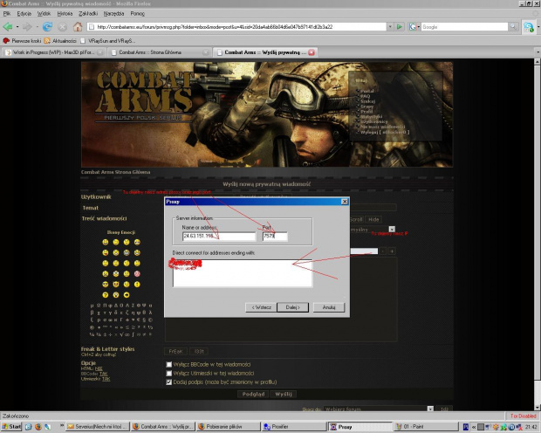This screenshot has height=433, width=541.
Task: Close the Proxy dialog with X
Action: 345,202
